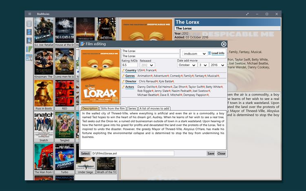This screenshot has height=191, width=306.
Task: Click the Rating IMDb field showing 6.5
Action: 130,65
